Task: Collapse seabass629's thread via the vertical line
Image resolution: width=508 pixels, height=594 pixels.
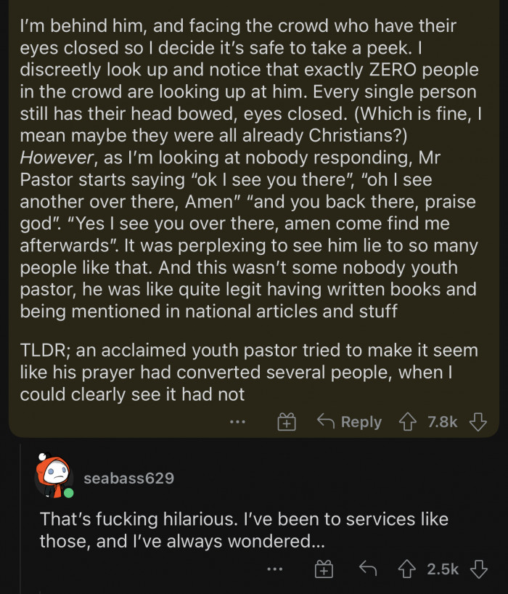Action: click(x=21, y=523)
